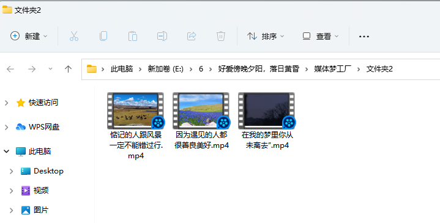
Task: Select 快速访问 in the sidebar
Action: (37, 103)
